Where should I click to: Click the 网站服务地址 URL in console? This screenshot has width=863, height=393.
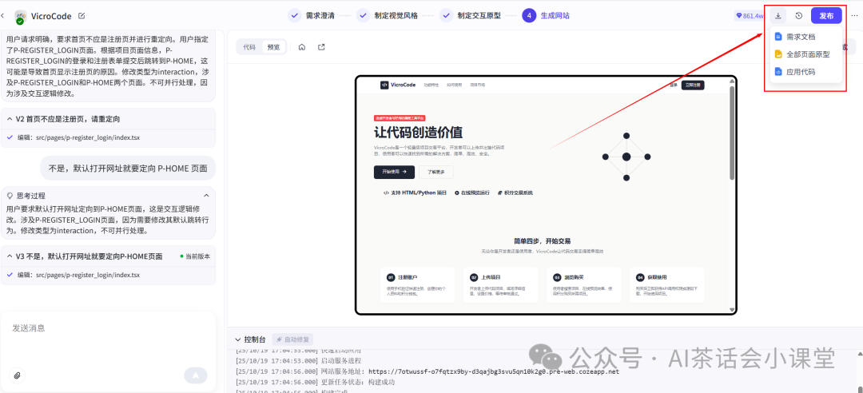(494, 371)
